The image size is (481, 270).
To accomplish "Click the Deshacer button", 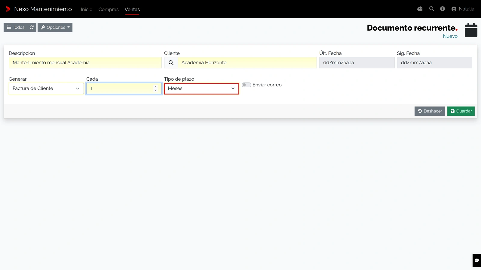I will coord(430,111).
